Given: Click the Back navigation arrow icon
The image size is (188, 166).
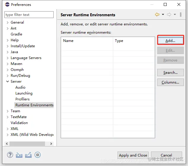Looking at the screenshot, I should point(157,14).
